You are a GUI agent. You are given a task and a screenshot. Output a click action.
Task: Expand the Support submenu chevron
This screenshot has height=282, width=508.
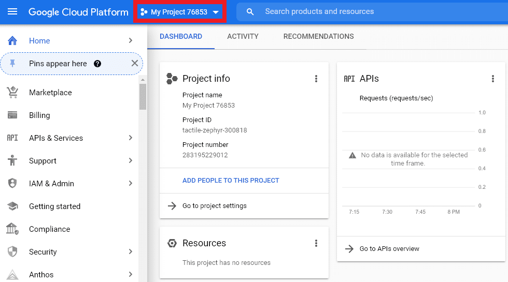coord(131,160)
